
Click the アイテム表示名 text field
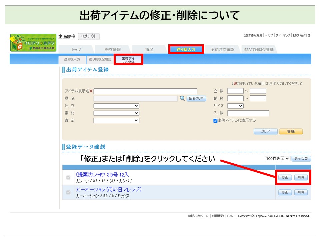[145, 91]
